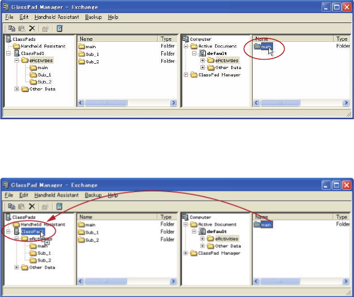
Task: Open the Handheld Assistant menu in the lower window
Action: click(x=56, y=195)
